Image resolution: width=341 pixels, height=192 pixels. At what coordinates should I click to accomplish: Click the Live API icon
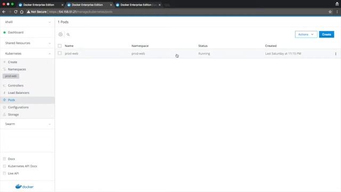[x=4, y=173]
